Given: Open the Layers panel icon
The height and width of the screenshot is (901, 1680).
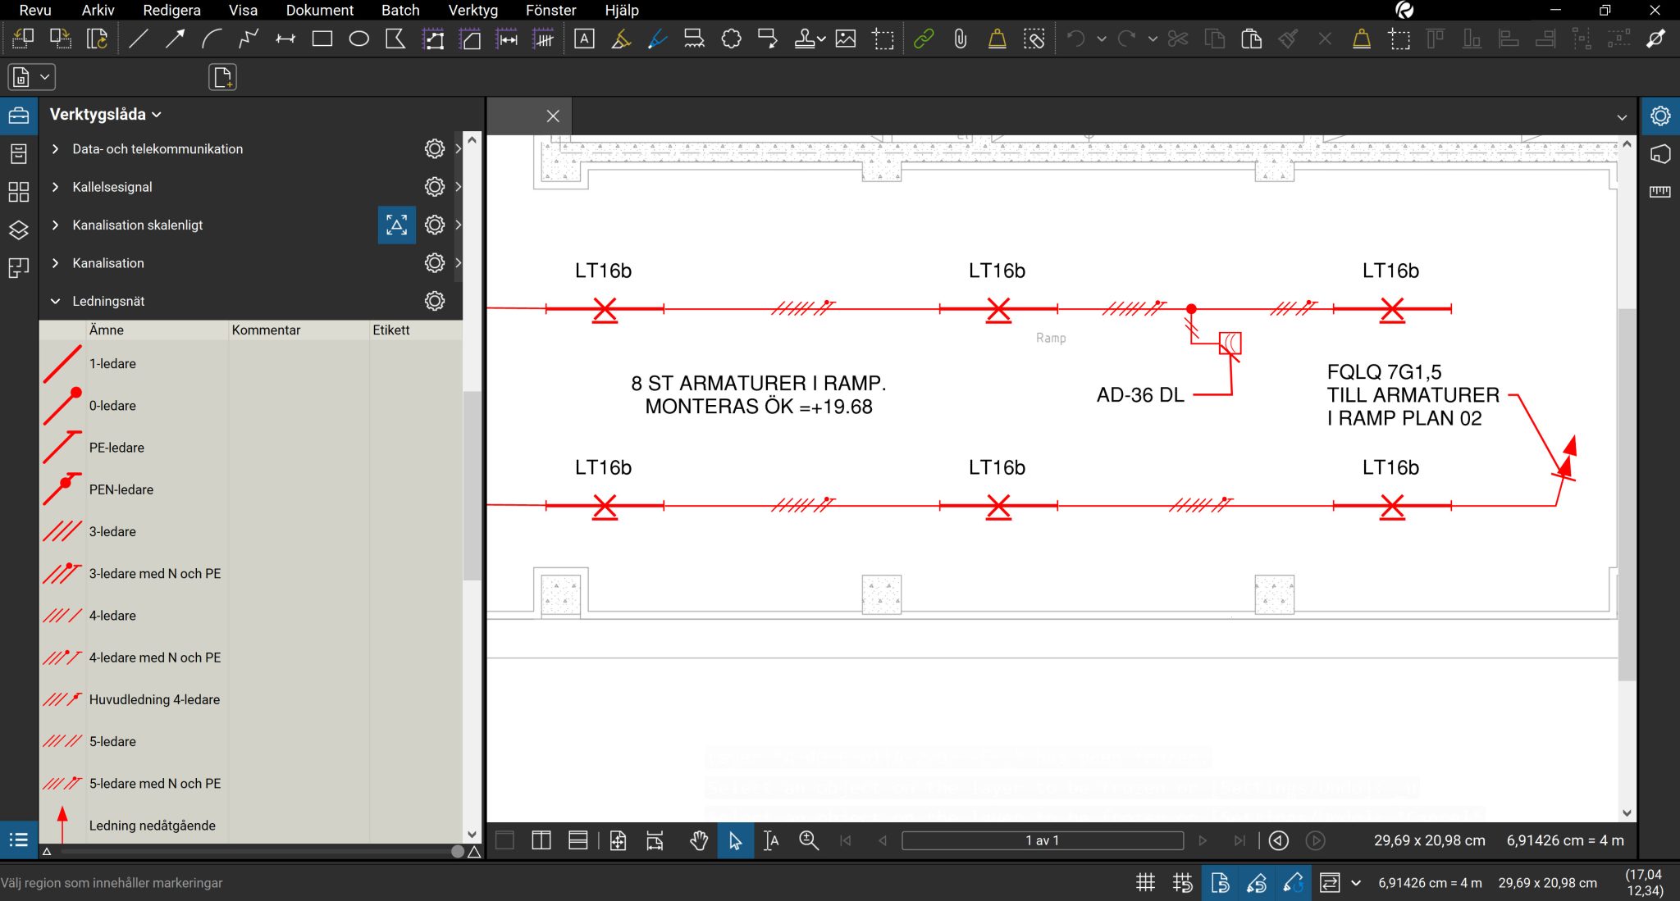Looking at the screenshot, I should (18, 230).
